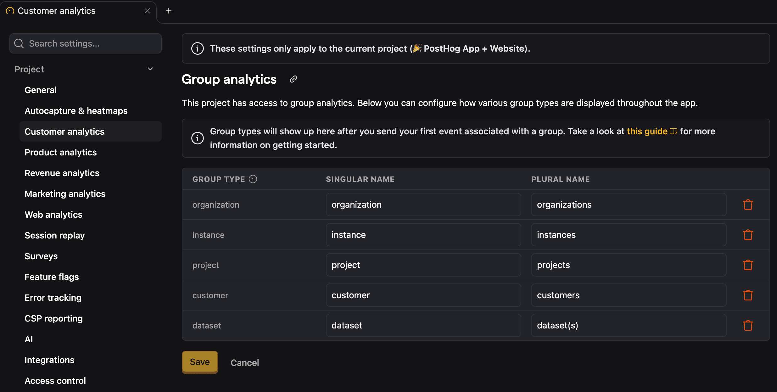Viewport: 777px width, 392px height.
Task: Click the info icon in the group types banner
Action: 197,138
